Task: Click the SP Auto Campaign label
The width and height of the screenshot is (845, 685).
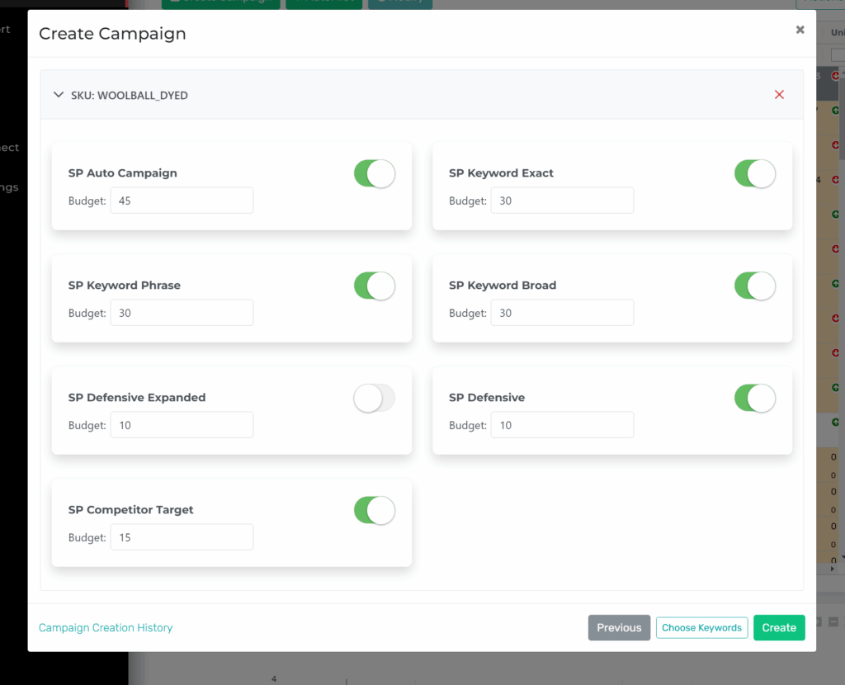Action: [x=122, y=173]
